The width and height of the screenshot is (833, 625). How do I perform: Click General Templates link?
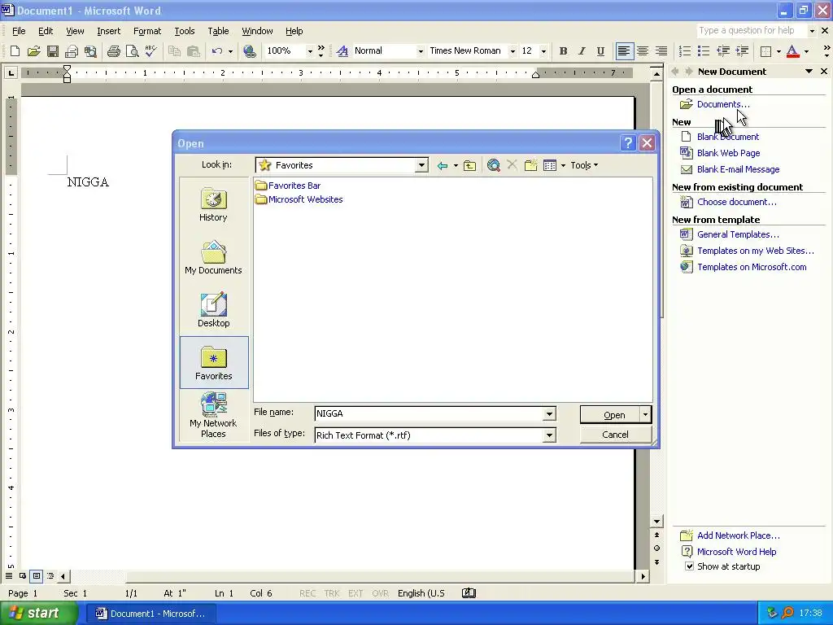pos(738,234)
